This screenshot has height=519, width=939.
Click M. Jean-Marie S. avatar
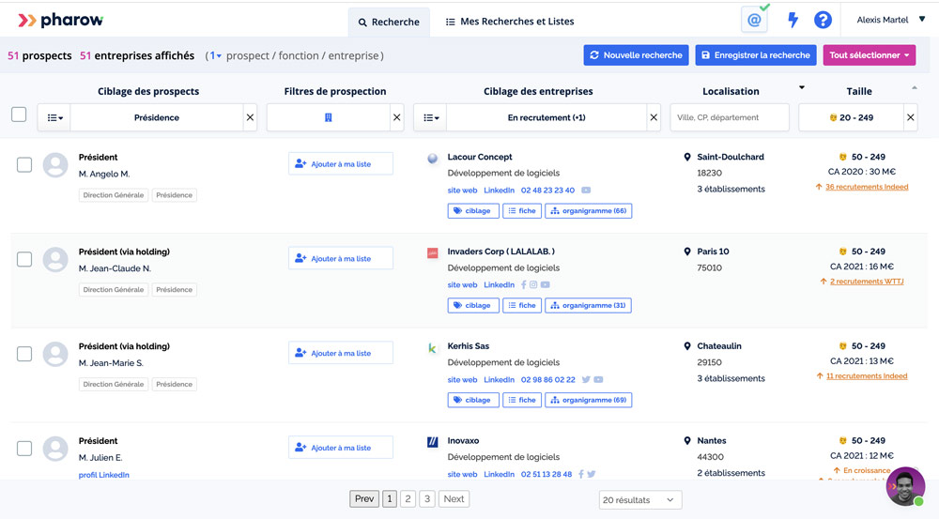pos(55,354)
